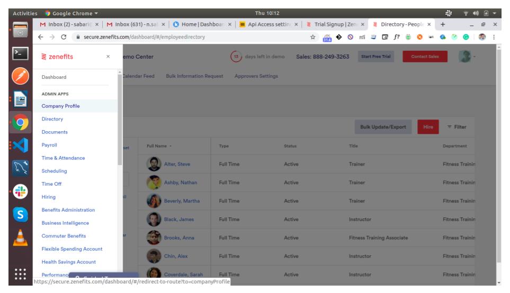Open VLC media player from dock
510x293 pixels.
tap(20, 237)
